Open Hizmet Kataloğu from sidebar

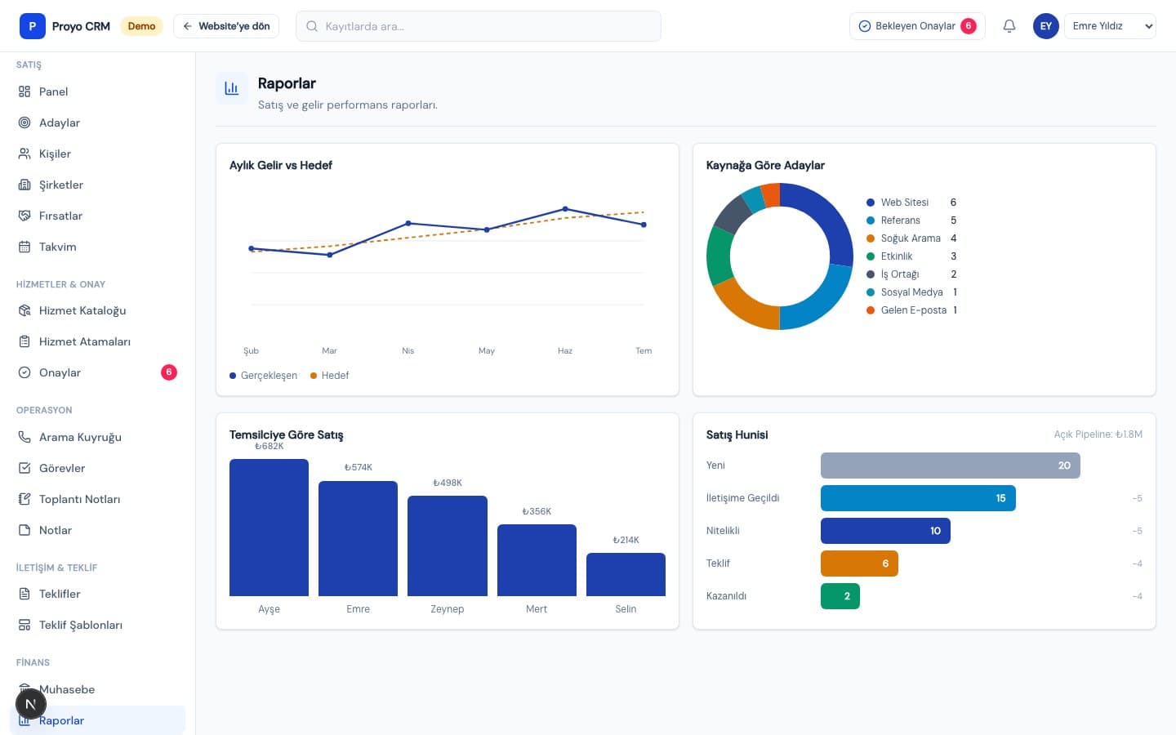coord(98,310)
